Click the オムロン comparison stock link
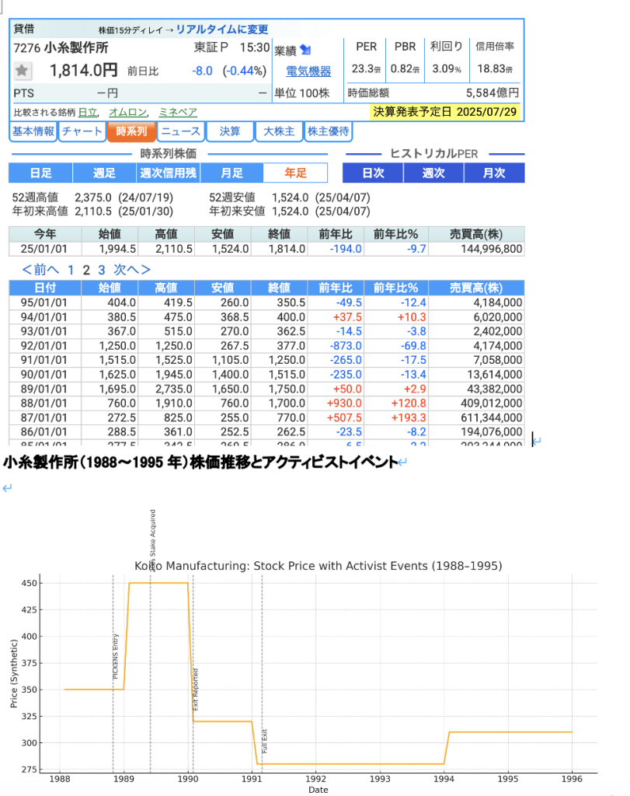Image resolution: width=630 pixels, height=796 pixels. click(128, 112)
